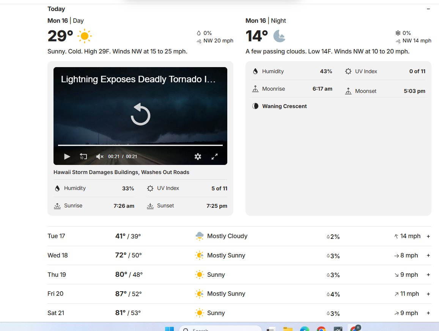Click the day precipitation raindrop icon
Screen dimensions: 439x331
199,33
